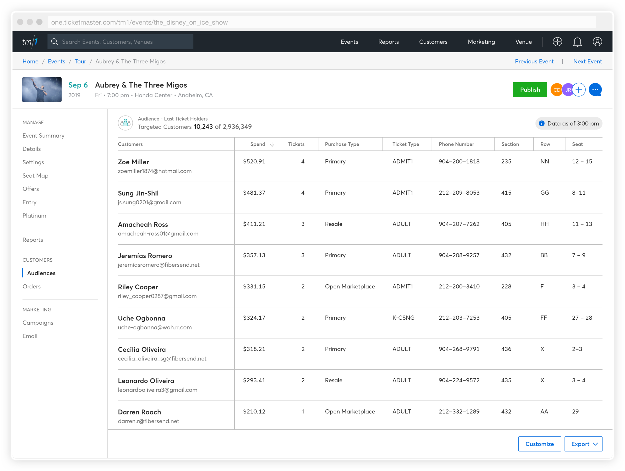Click the tm1 logo icon

[30, 42]
